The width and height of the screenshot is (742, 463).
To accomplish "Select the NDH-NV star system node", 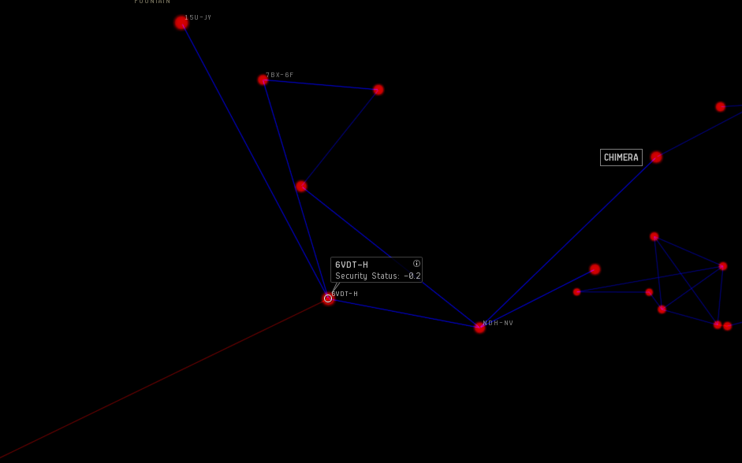I will pyautogui.click(x=480, y=327).
